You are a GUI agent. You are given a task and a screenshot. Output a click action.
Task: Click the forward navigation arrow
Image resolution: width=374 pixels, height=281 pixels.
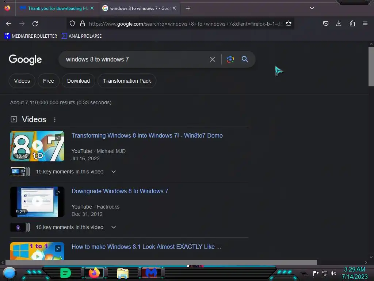(22, 24)
